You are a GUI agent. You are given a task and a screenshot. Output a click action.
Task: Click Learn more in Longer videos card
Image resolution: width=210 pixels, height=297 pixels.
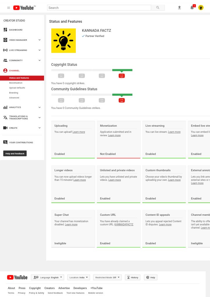point(80,180)
